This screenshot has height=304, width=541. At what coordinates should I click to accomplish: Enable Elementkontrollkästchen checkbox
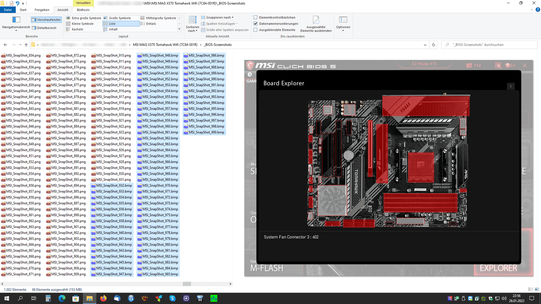pos(255,17)
